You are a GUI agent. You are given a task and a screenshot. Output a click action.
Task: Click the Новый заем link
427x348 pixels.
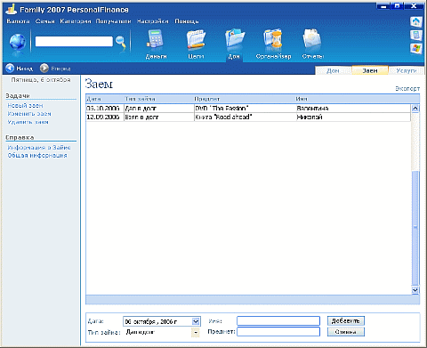(25, 105)
